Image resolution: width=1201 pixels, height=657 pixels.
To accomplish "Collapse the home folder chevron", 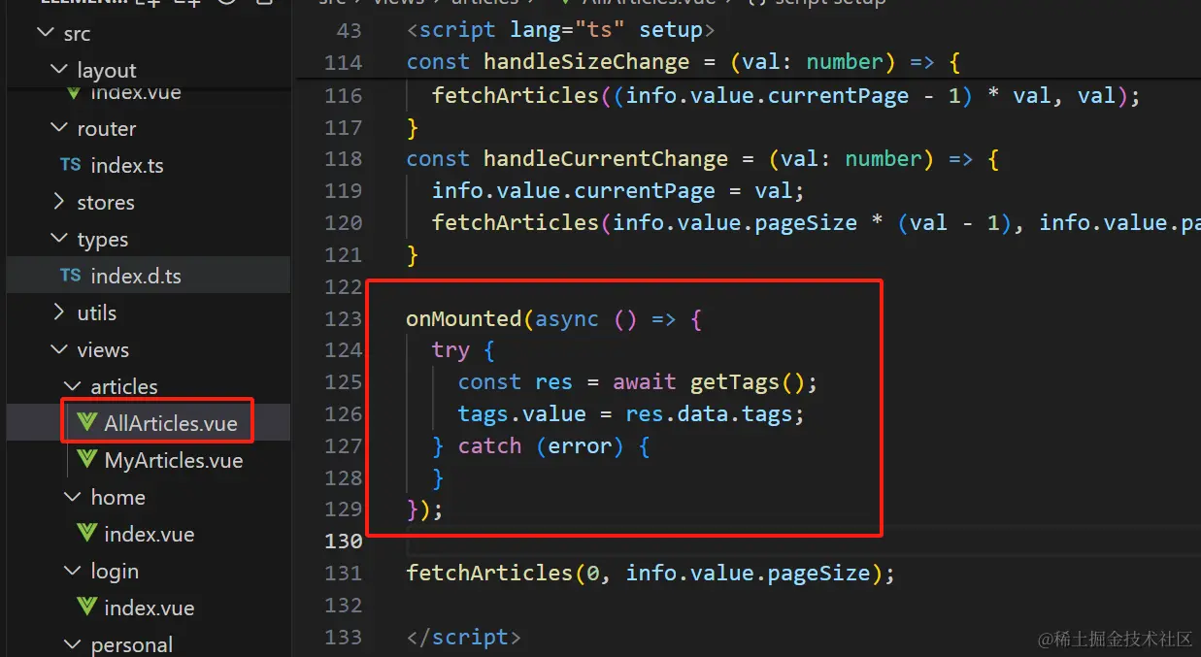I will point(72,497).
